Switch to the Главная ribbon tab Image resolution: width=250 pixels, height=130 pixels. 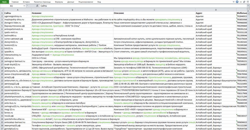pyautogui.click(x=15, y=2)
